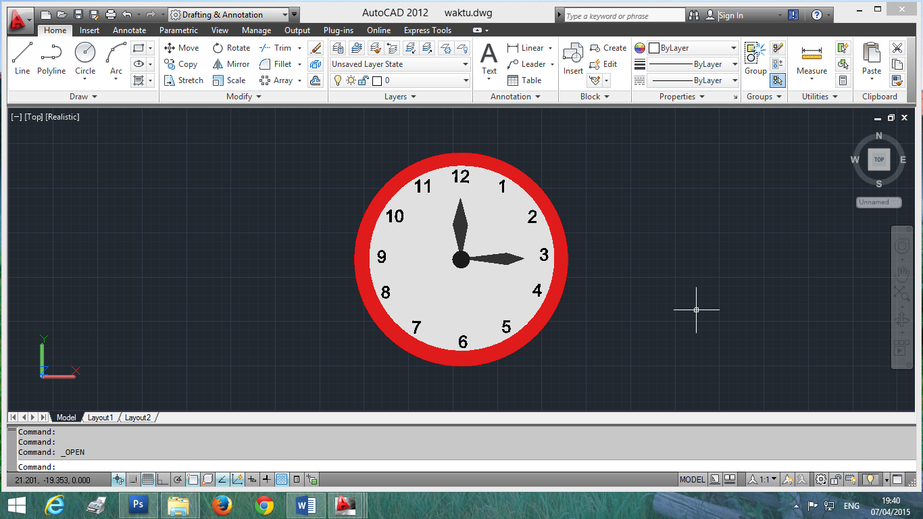Click the Save icon in quick access toolbar

point(78,15)
